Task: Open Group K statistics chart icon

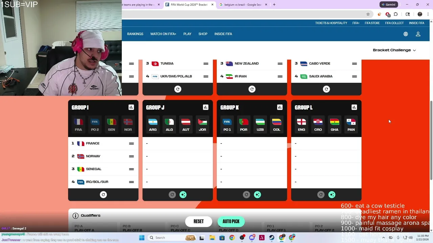Action: (280, 107)
